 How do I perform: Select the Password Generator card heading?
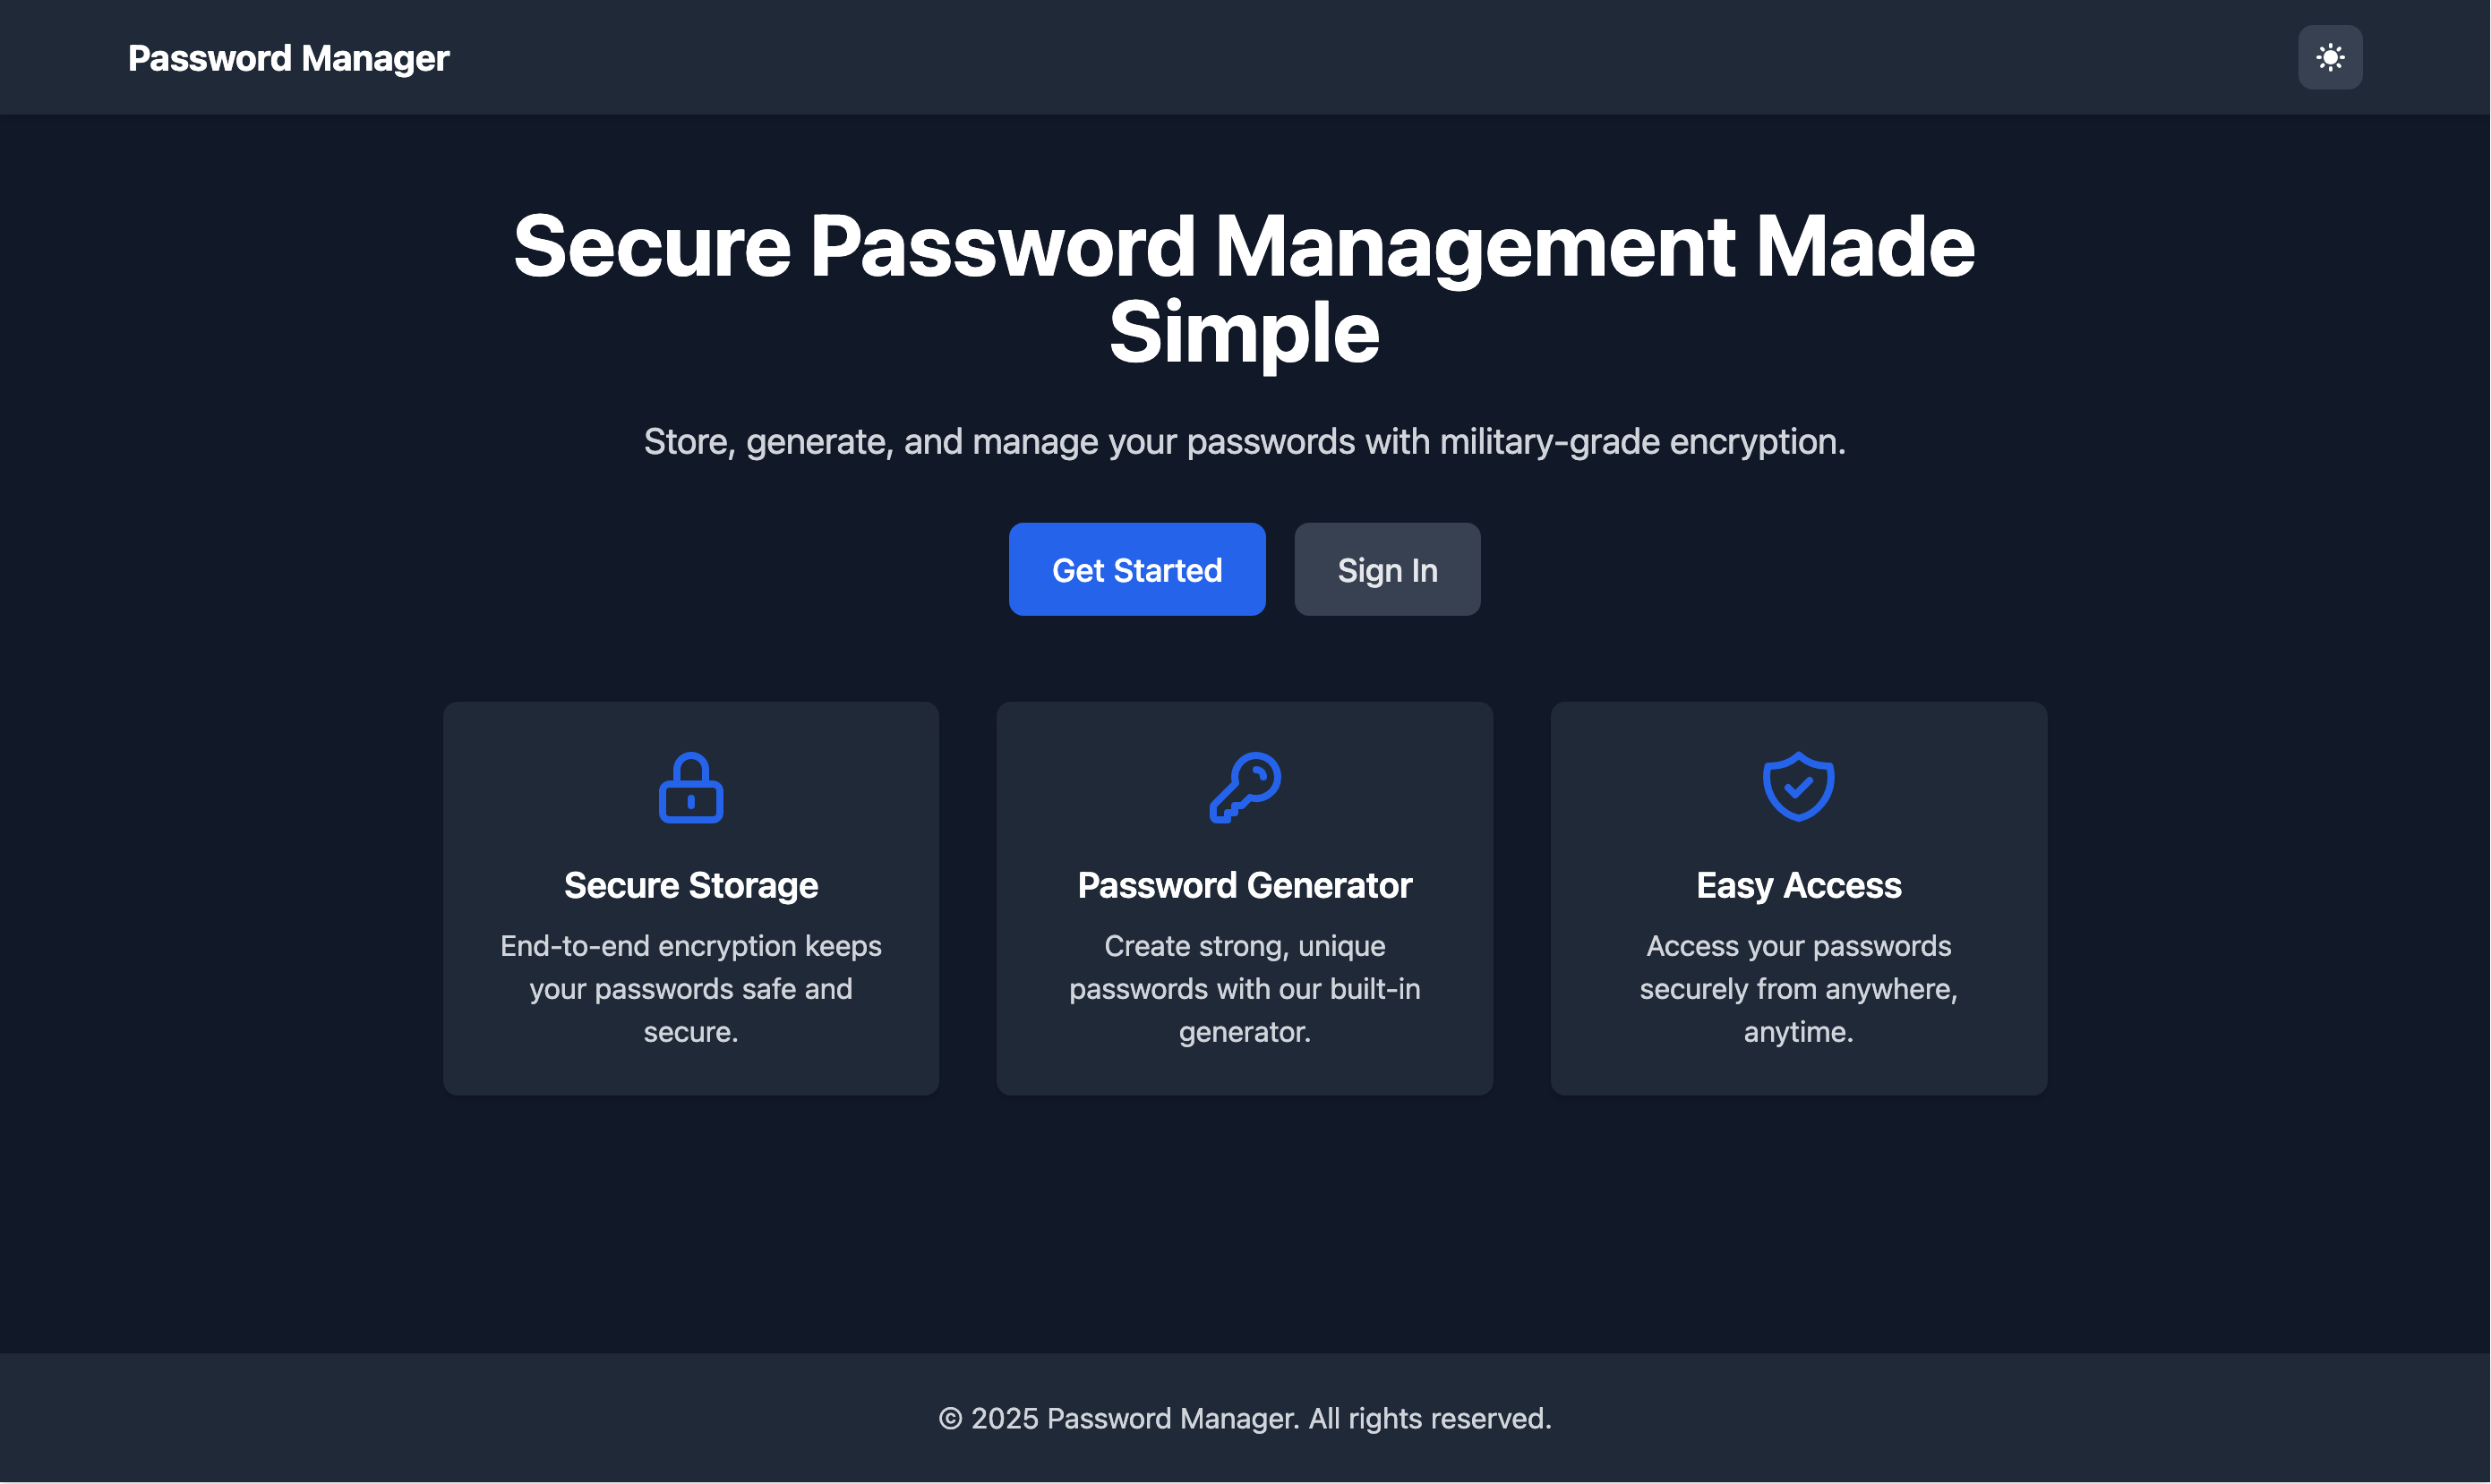(x=1245, y=886)
